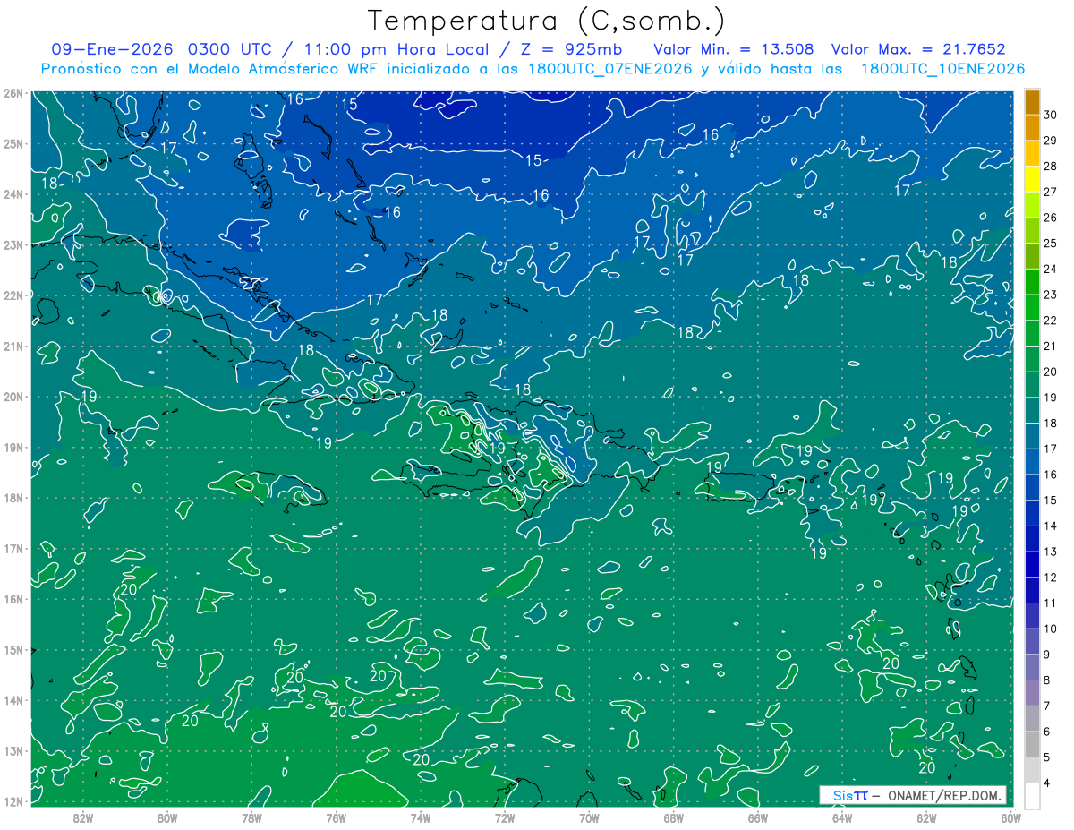Click the "20N" latitude axis label
The height and width of the screenshot is (830, 1074).
pos(13,397)
